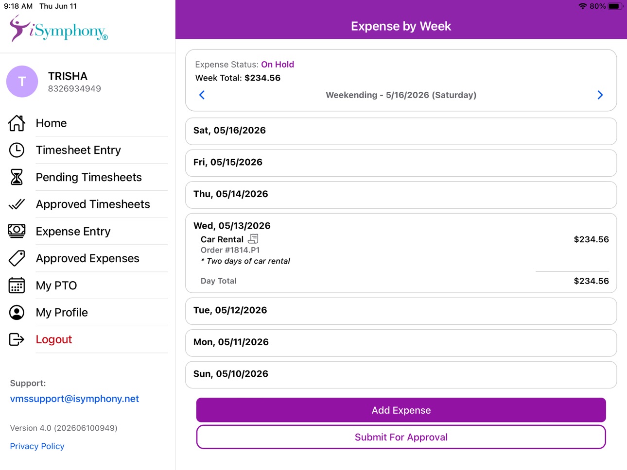Tap the Add Expense button

[401, 410]
